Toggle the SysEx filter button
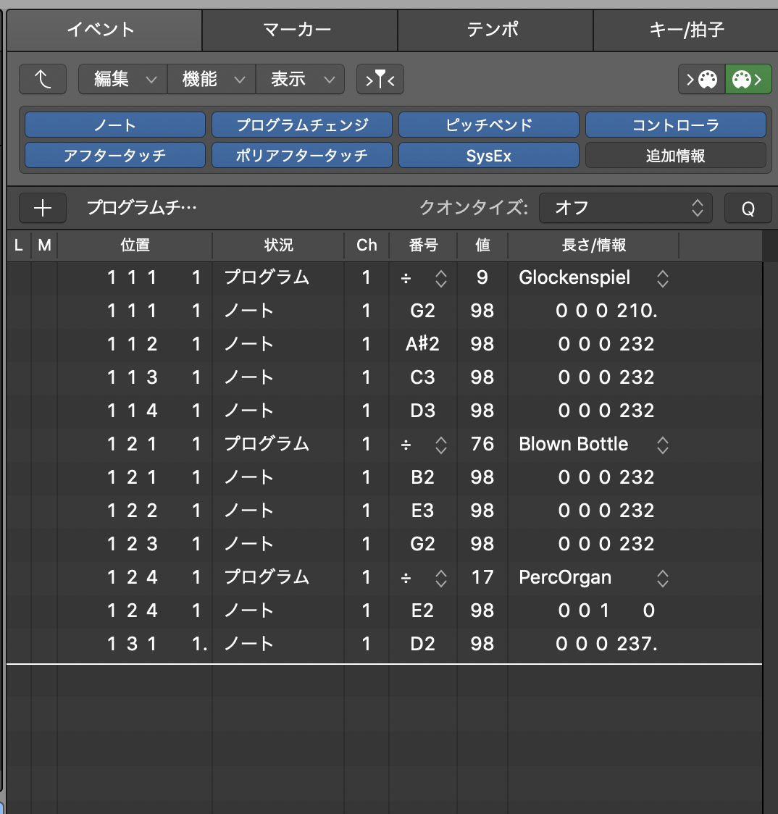Screen dimensions: 778x814 click(x=489, y=155)
